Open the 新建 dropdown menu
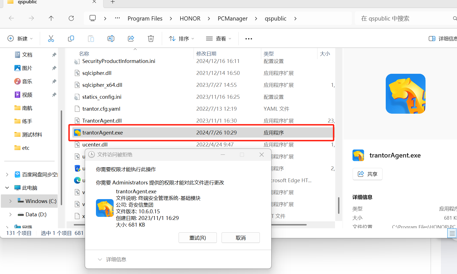The width and height of the screenshot is (457, 274). 20,39
